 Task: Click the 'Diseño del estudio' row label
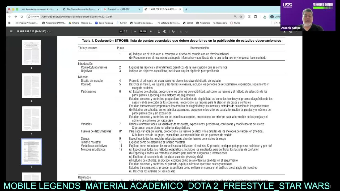tap(92, 81)
